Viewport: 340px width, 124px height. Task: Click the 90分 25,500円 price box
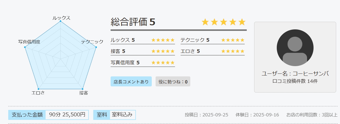pos(67,115)
